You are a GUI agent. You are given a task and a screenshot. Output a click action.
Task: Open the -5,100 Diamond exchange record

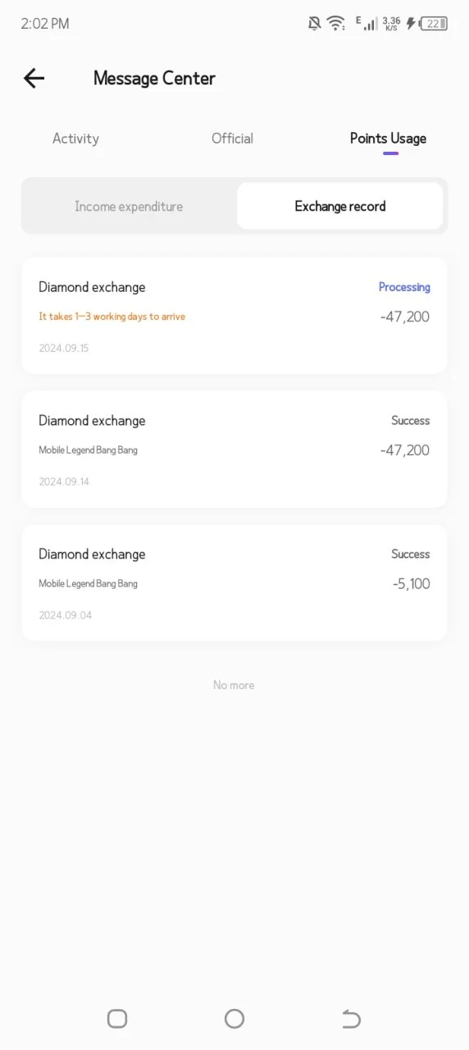pyautogui.click(x=234, y=582)
